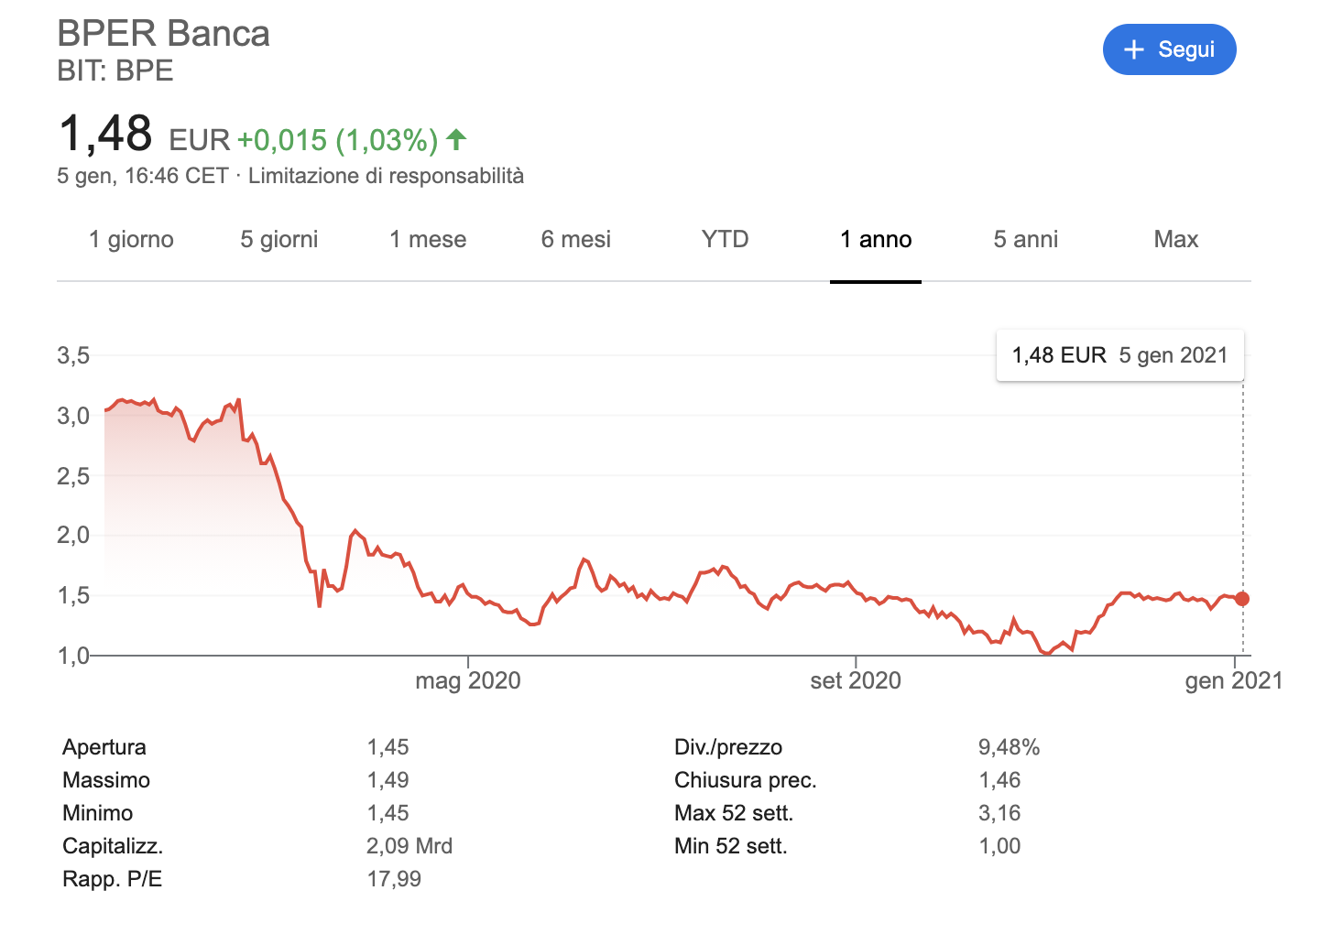
Task: Click the red end-point dot on chart
Action: pyautogui.click(x=1242, y=599)
